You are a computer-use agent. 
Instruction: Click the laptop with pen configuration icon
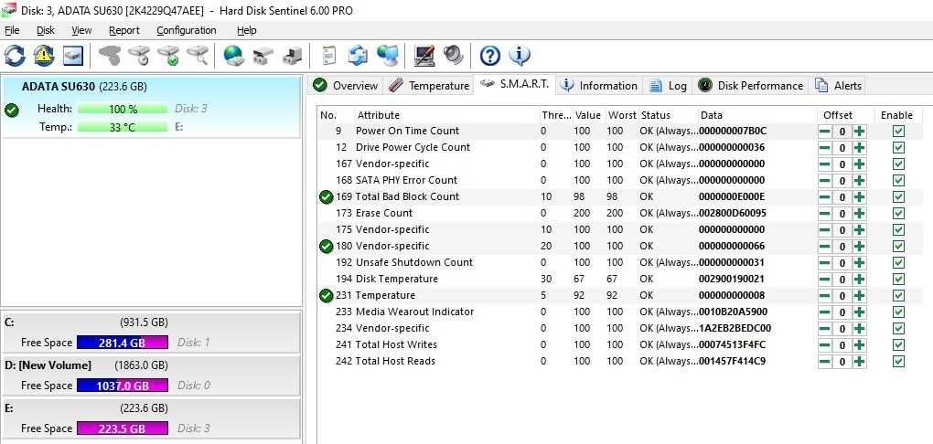(x=424, y=56)
